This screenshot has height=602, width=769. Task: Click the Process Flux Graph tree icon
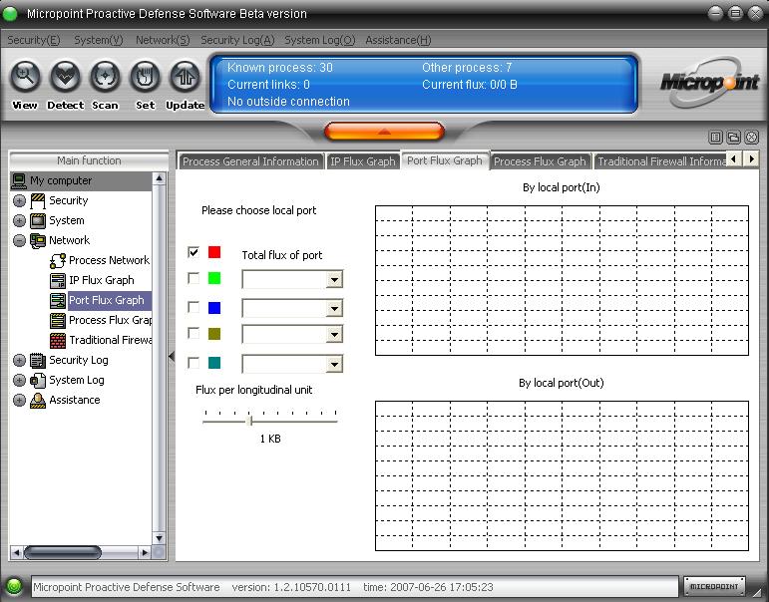point(58,321)
